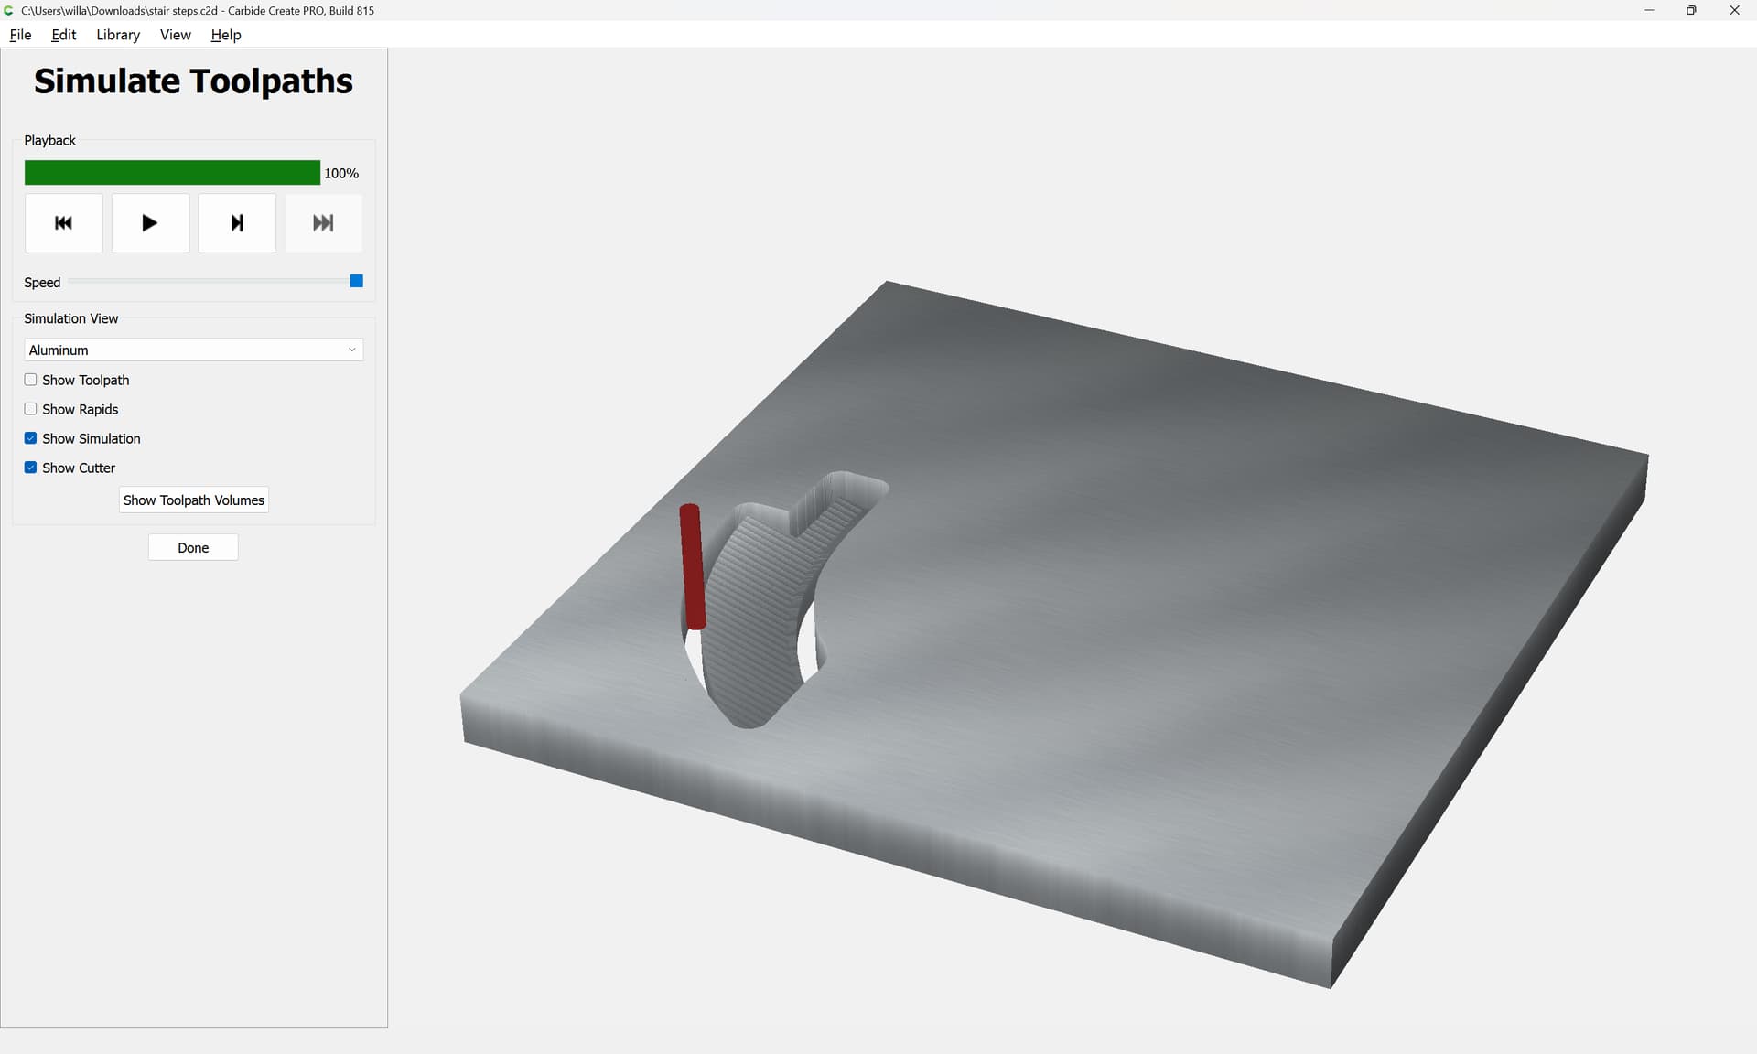This screenshot has width=1757, height=1054.
Task: Open the File menu
Action: click(20, 35)
